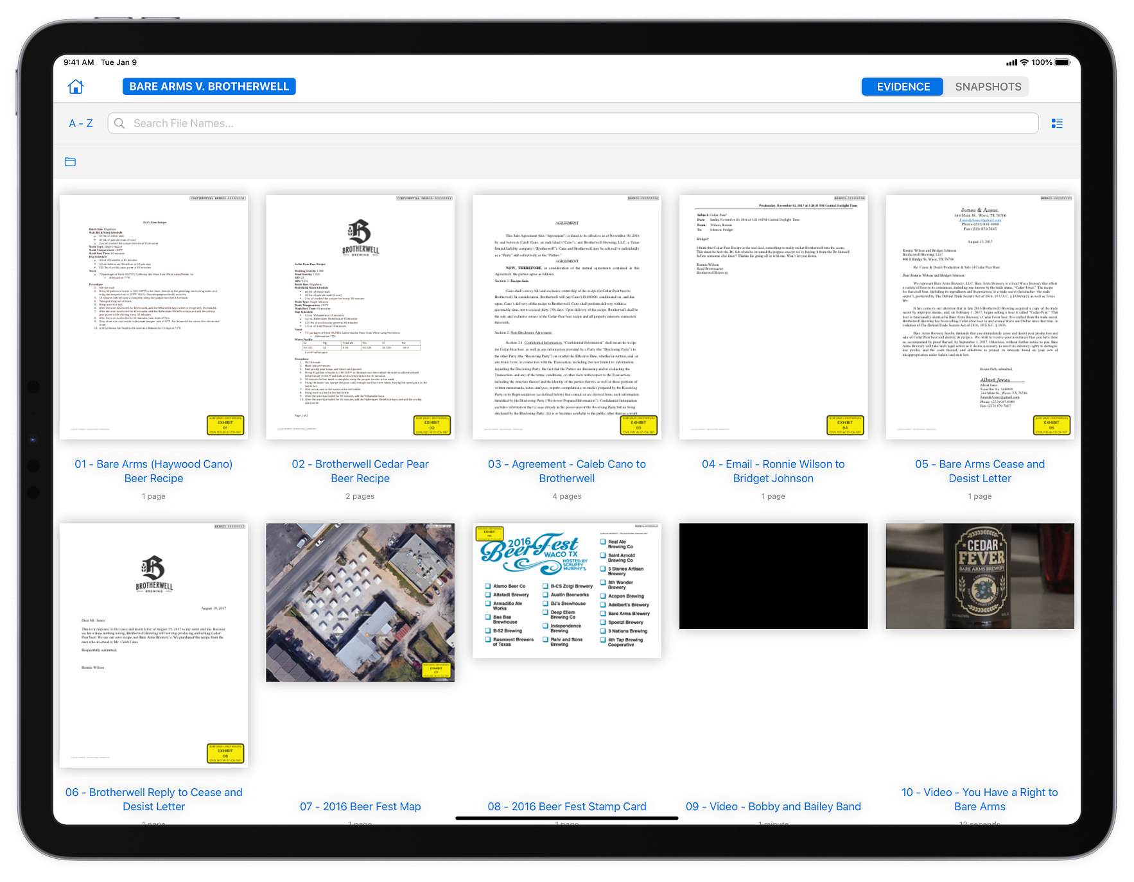
Task: Tap the Home icon
Action: [76, 87]
